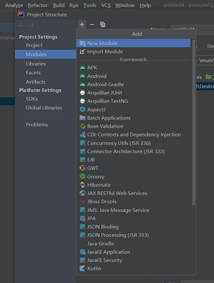This screenshot has width=214, height=283.
Task: Click the forward arrow in Project Structure
Action: pyautogui.click(x=31, y=26)
